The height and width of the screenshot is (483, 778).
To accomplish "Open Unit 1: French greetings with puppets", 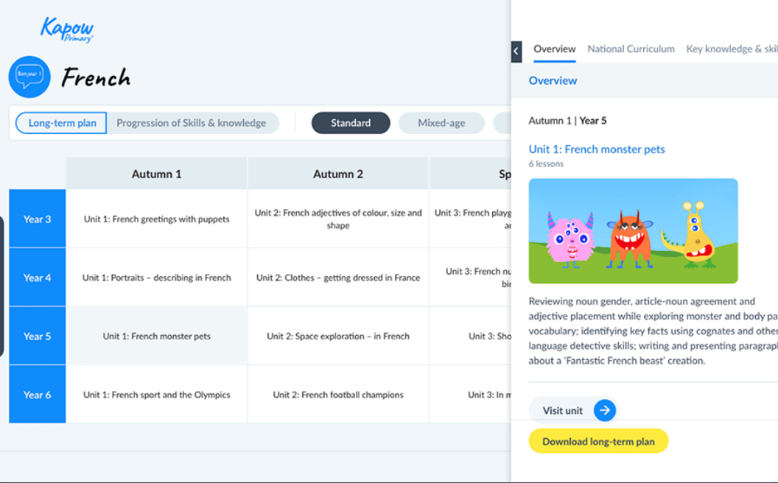I will (x=157, y=219).
